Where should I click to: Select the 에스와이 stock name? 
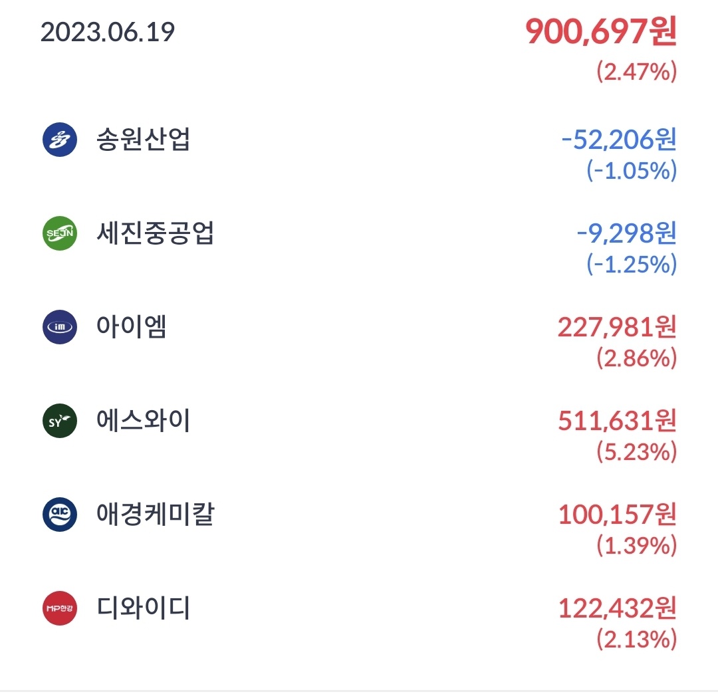coord(144,421)
